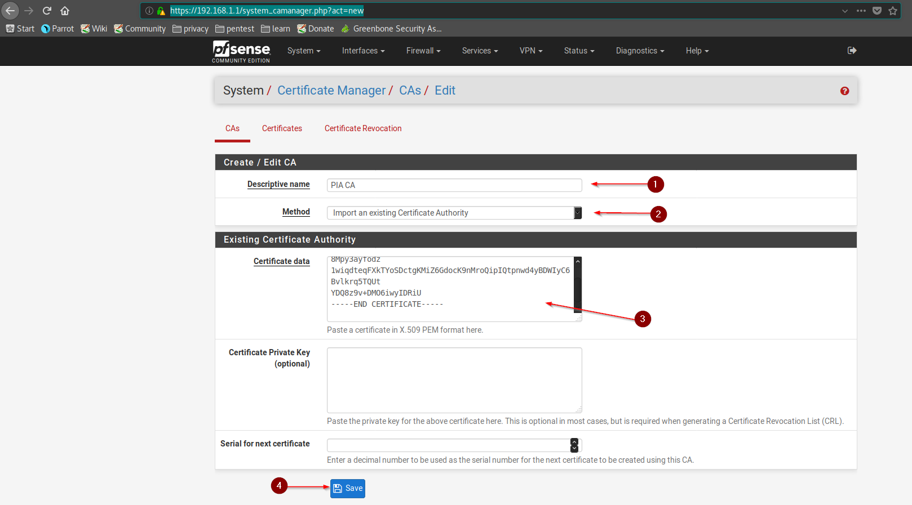The width and height of the screenshot is (912, 505).
Task: Expand the Method dropdown
Action: pyautogui.click(x=454, y=213)
